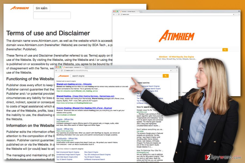Image resolution: width=245 pixels, height=163 pixels.
Task: Click the orange search button in the Atimkiem homepage window
Action: tap(225, 50)
